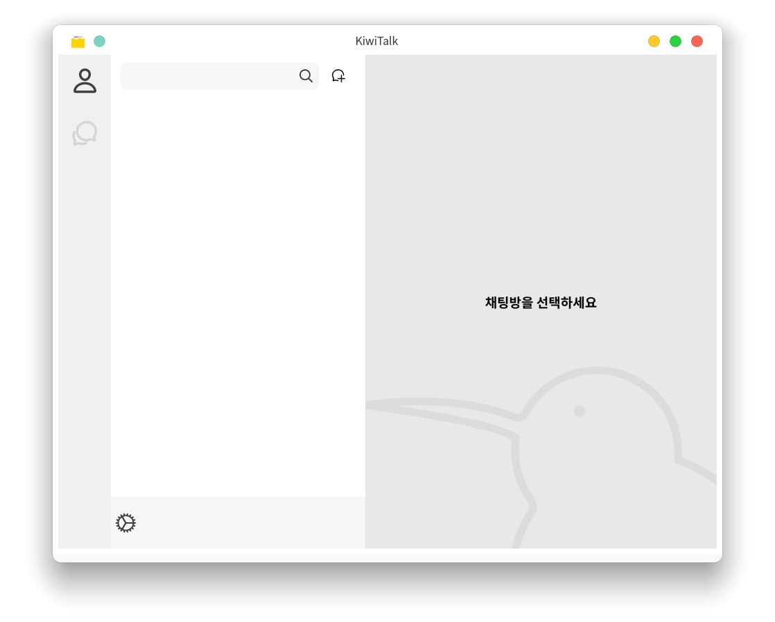Open settings via the gear icon
Screen dimensions: 775x622
click(x=125, y=523)
